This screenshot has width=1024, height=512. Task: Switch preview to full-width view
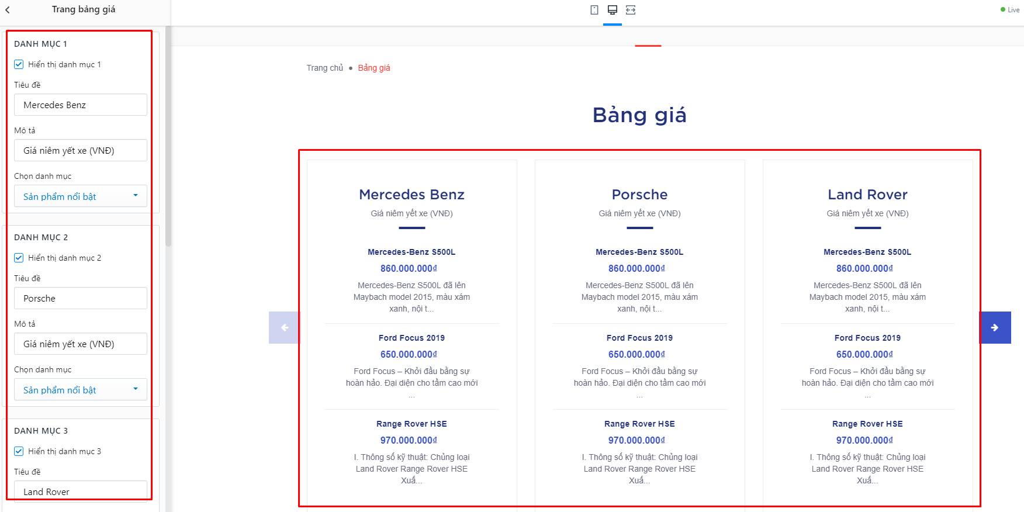(x=631, y=10)
